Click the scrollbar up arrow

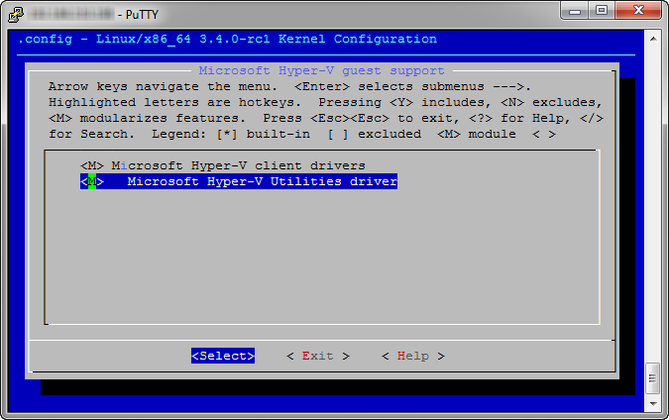pyautogui.click(x=653, y=39)
